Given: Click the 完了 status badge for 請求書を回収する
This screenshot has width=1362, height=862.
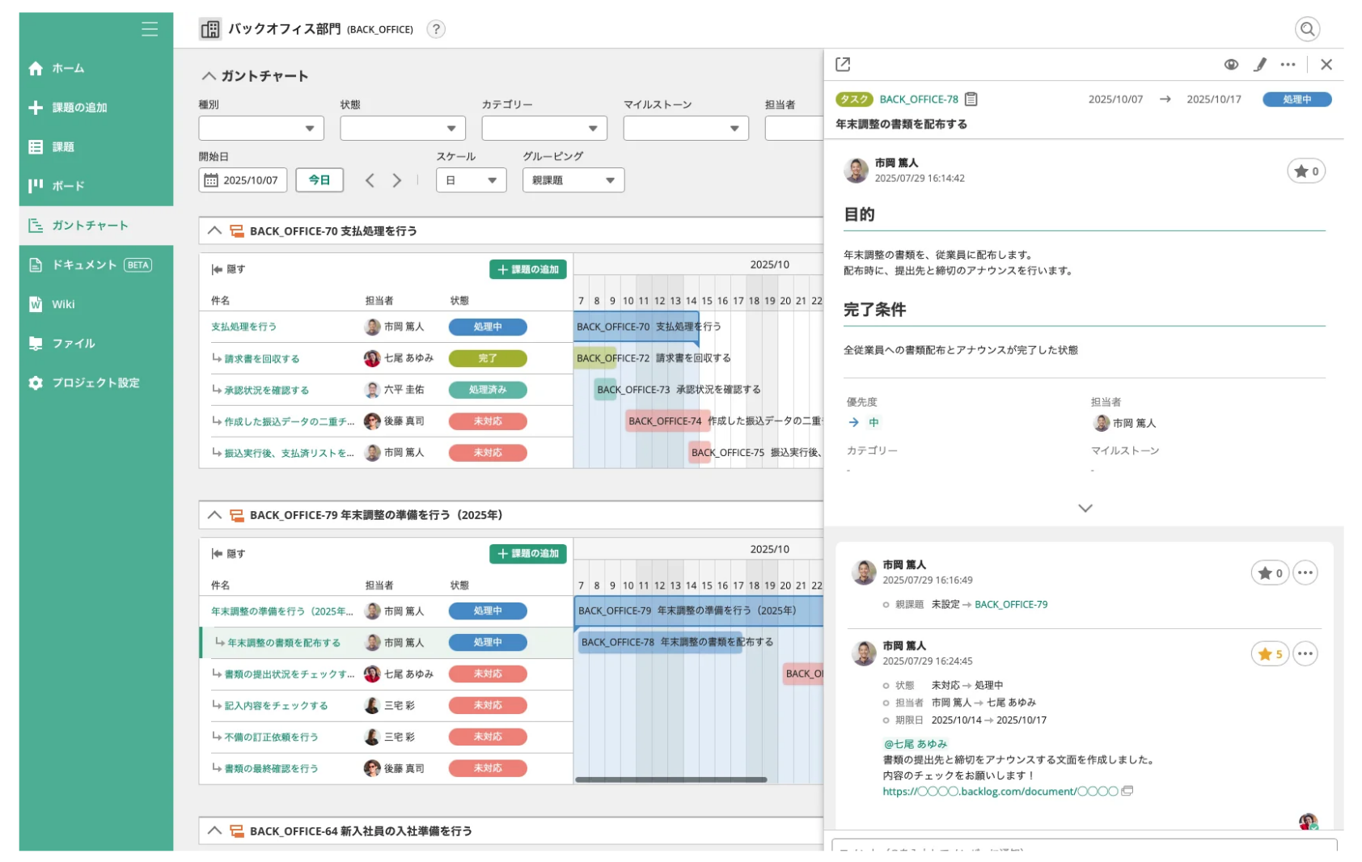Looking at the screenshot, I should pyautogui.click(x=488, y=358).
